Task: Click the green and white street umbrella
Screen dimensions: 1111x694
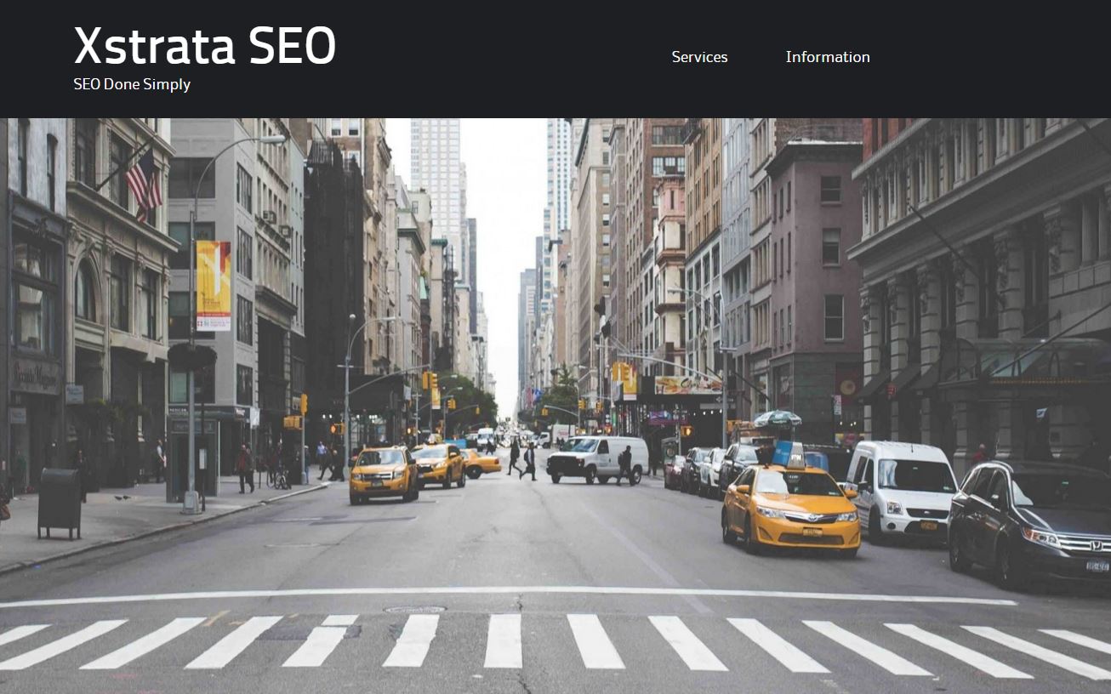Action: (778, 418)
